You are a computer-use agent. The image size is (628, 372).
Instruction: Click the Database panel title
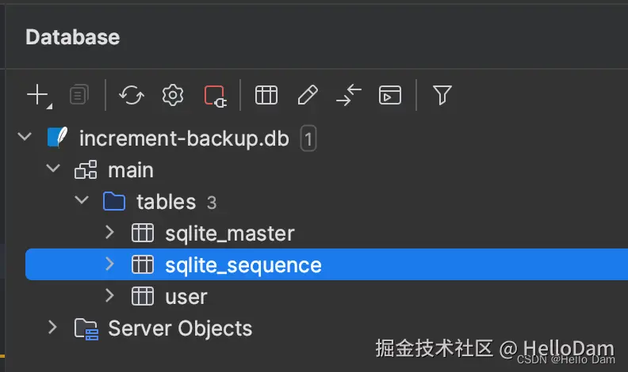point(72,36)
